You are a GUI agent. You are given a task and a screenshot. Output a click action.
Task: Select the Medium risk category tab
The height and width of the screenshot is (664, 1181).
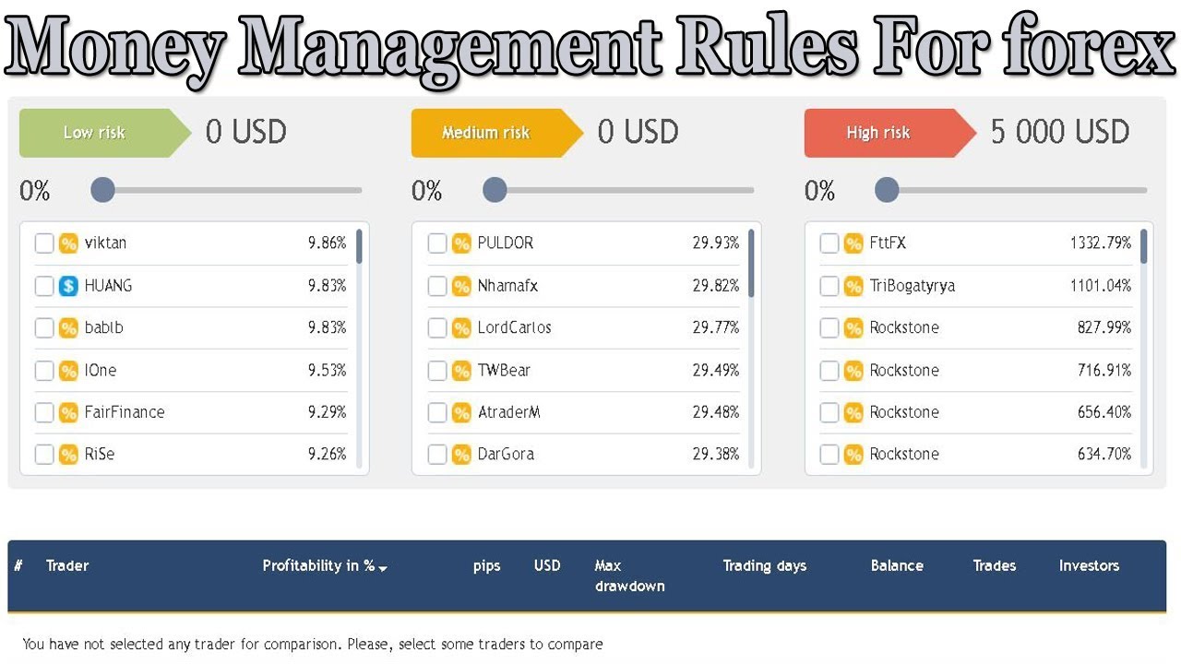point(486,133)
